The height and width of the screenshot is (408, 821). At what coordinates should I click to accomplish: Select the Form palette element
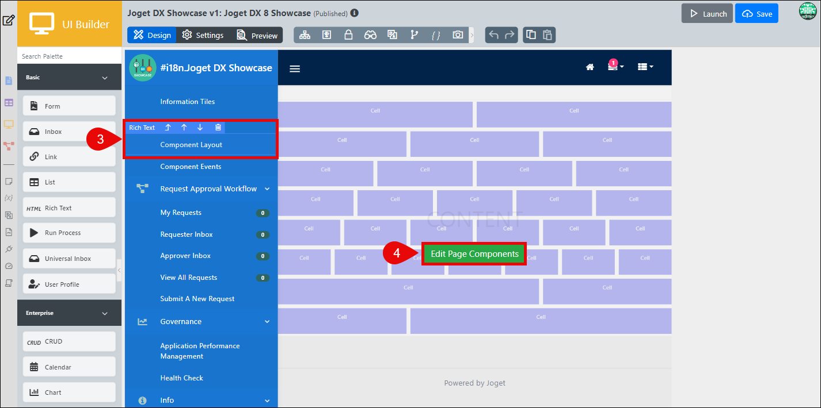point(69,106)
